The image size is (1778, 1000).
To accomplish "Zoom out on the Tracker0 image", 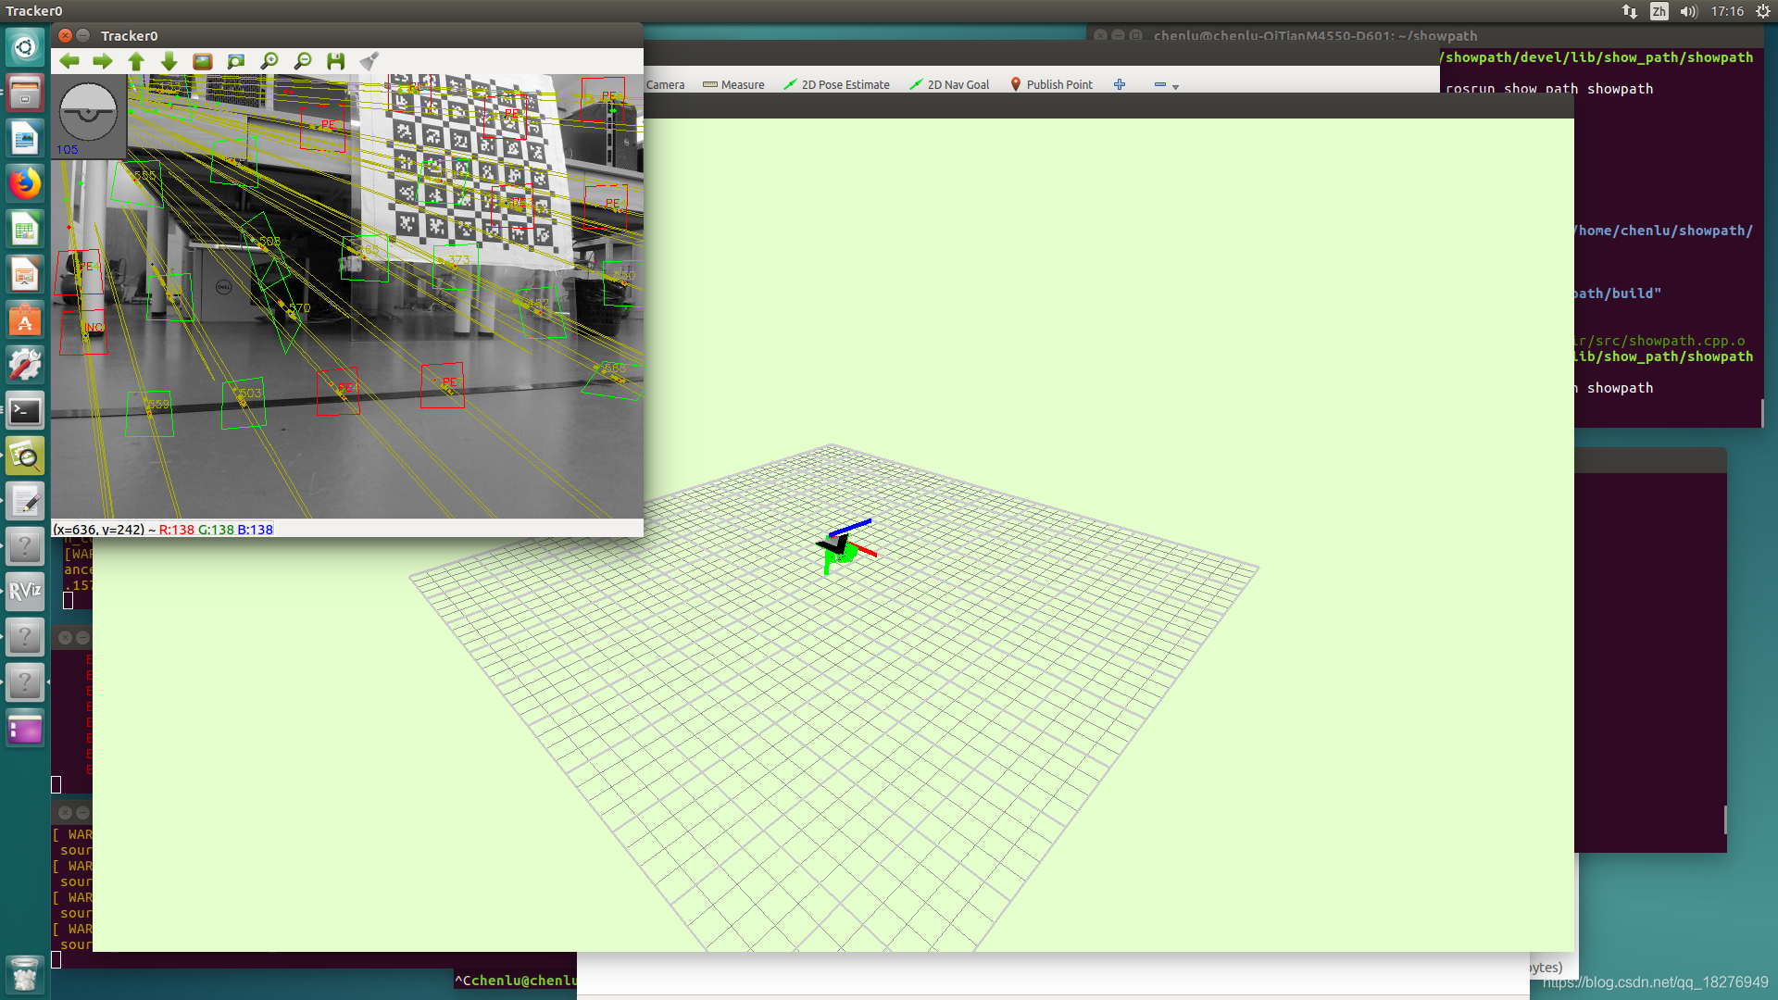I will pyautogui.click(x=303, y=61).
